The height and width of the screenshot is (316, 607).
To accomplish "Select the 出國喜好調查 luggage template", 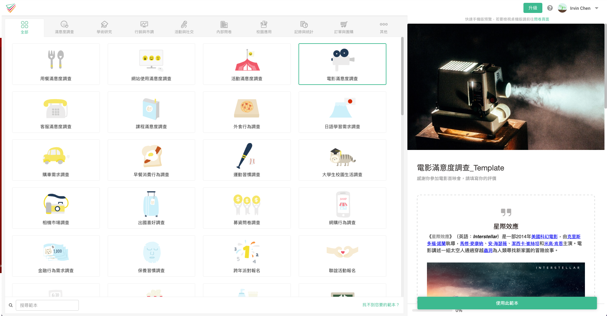I will pyautogui.click(x=151, y=208).
